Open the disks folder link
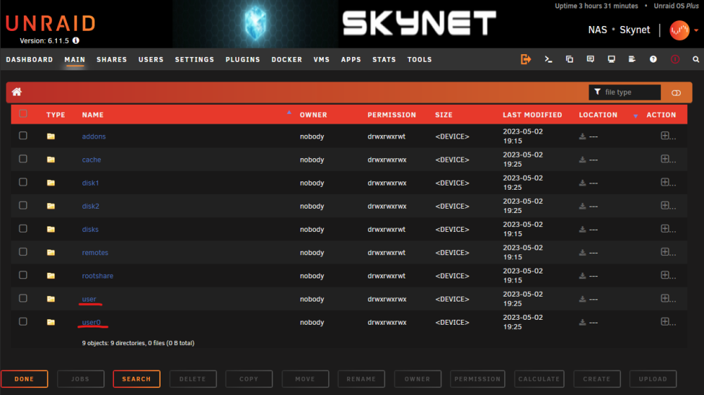This screenshot has width=704, height=395. [x=90, y=229]
